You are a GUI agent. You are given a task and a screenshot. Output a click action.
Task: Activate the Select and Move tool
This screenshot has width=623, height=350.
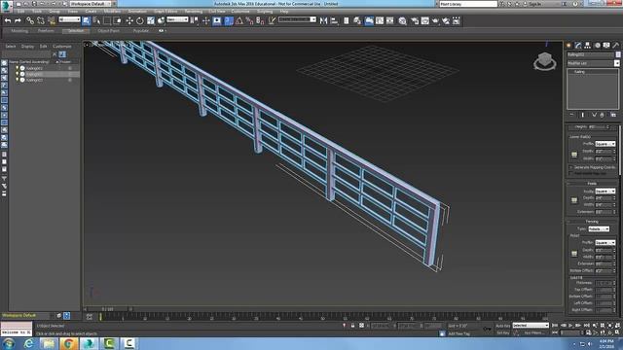[129, 20]
